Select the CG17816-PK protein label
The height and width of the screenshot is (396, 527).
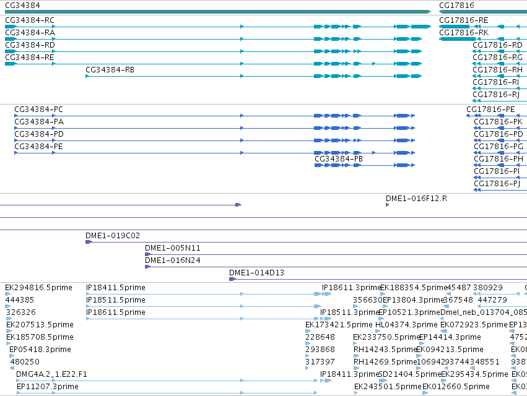click(x=499, y=122)
